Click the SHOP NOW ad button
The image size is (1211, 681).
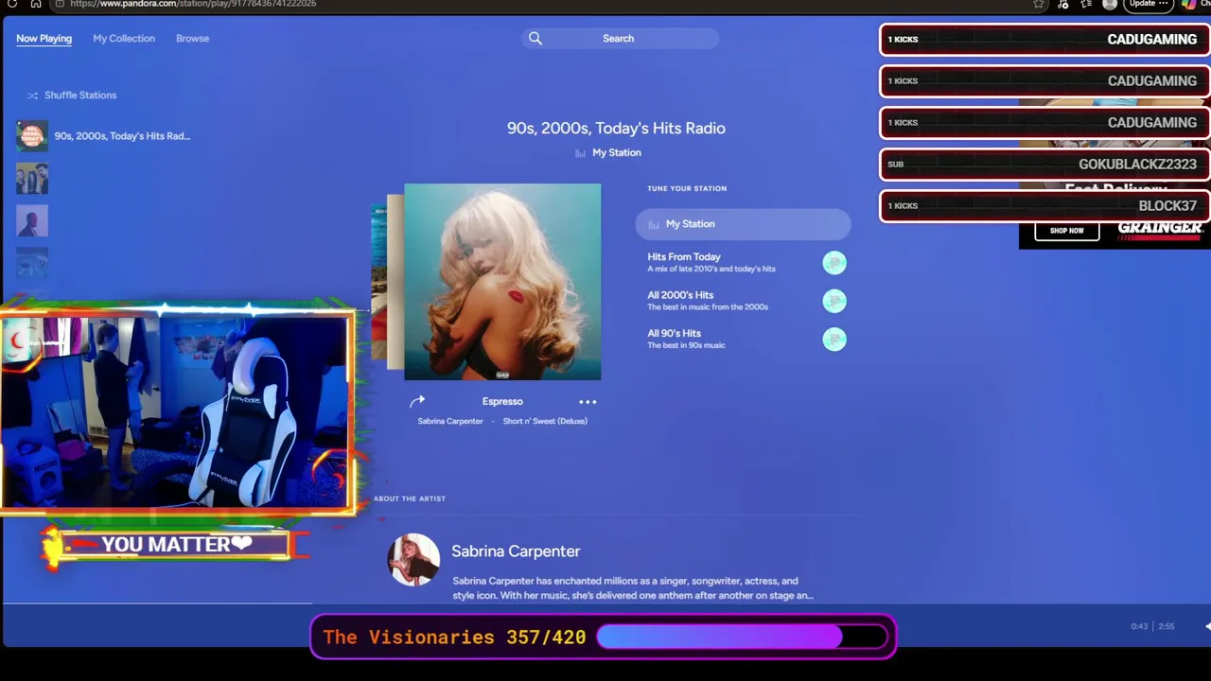click(x=1066, y=231)
